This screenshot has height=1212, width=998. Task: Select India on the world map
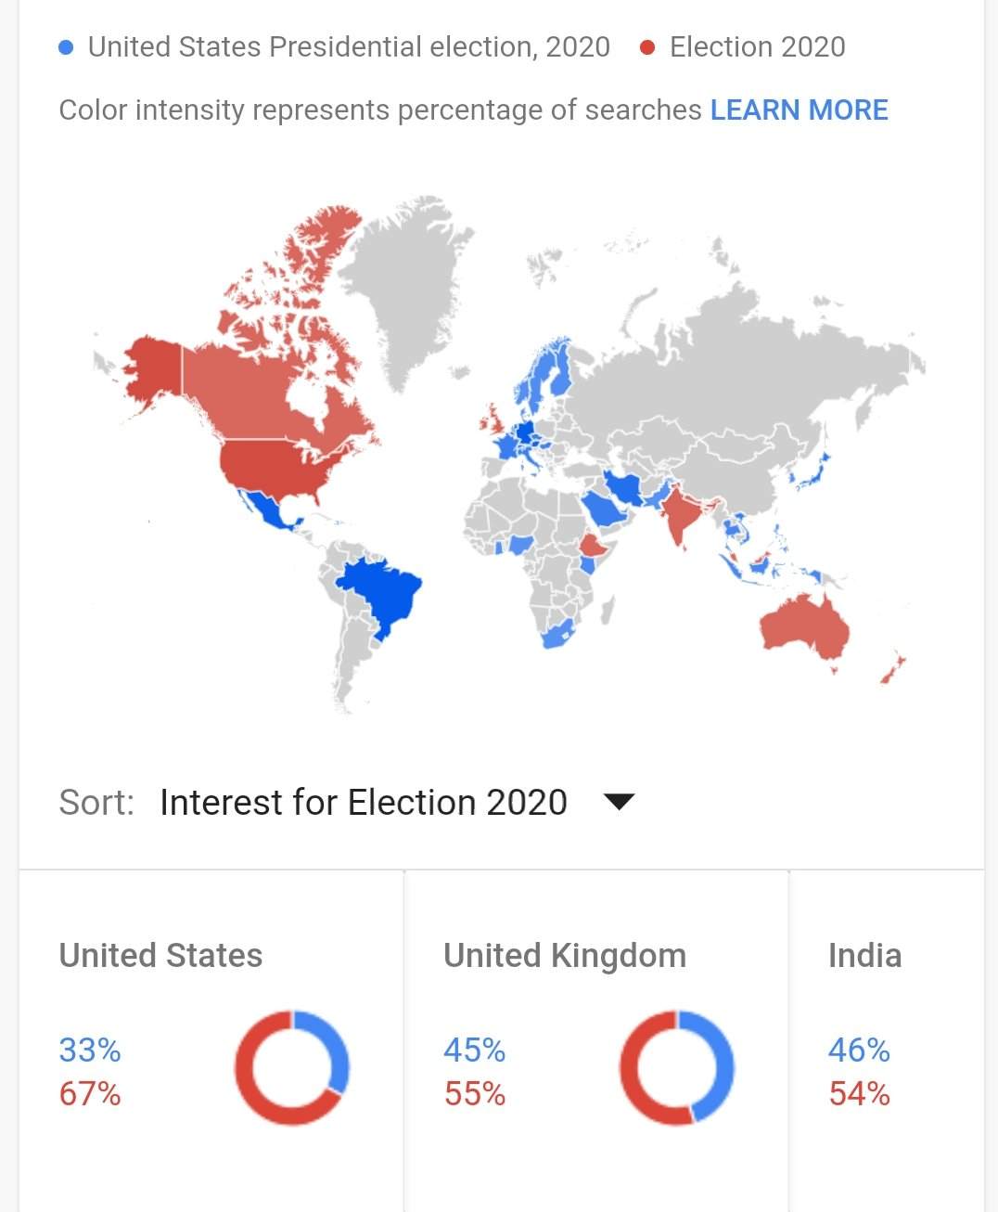pos(683,514)
